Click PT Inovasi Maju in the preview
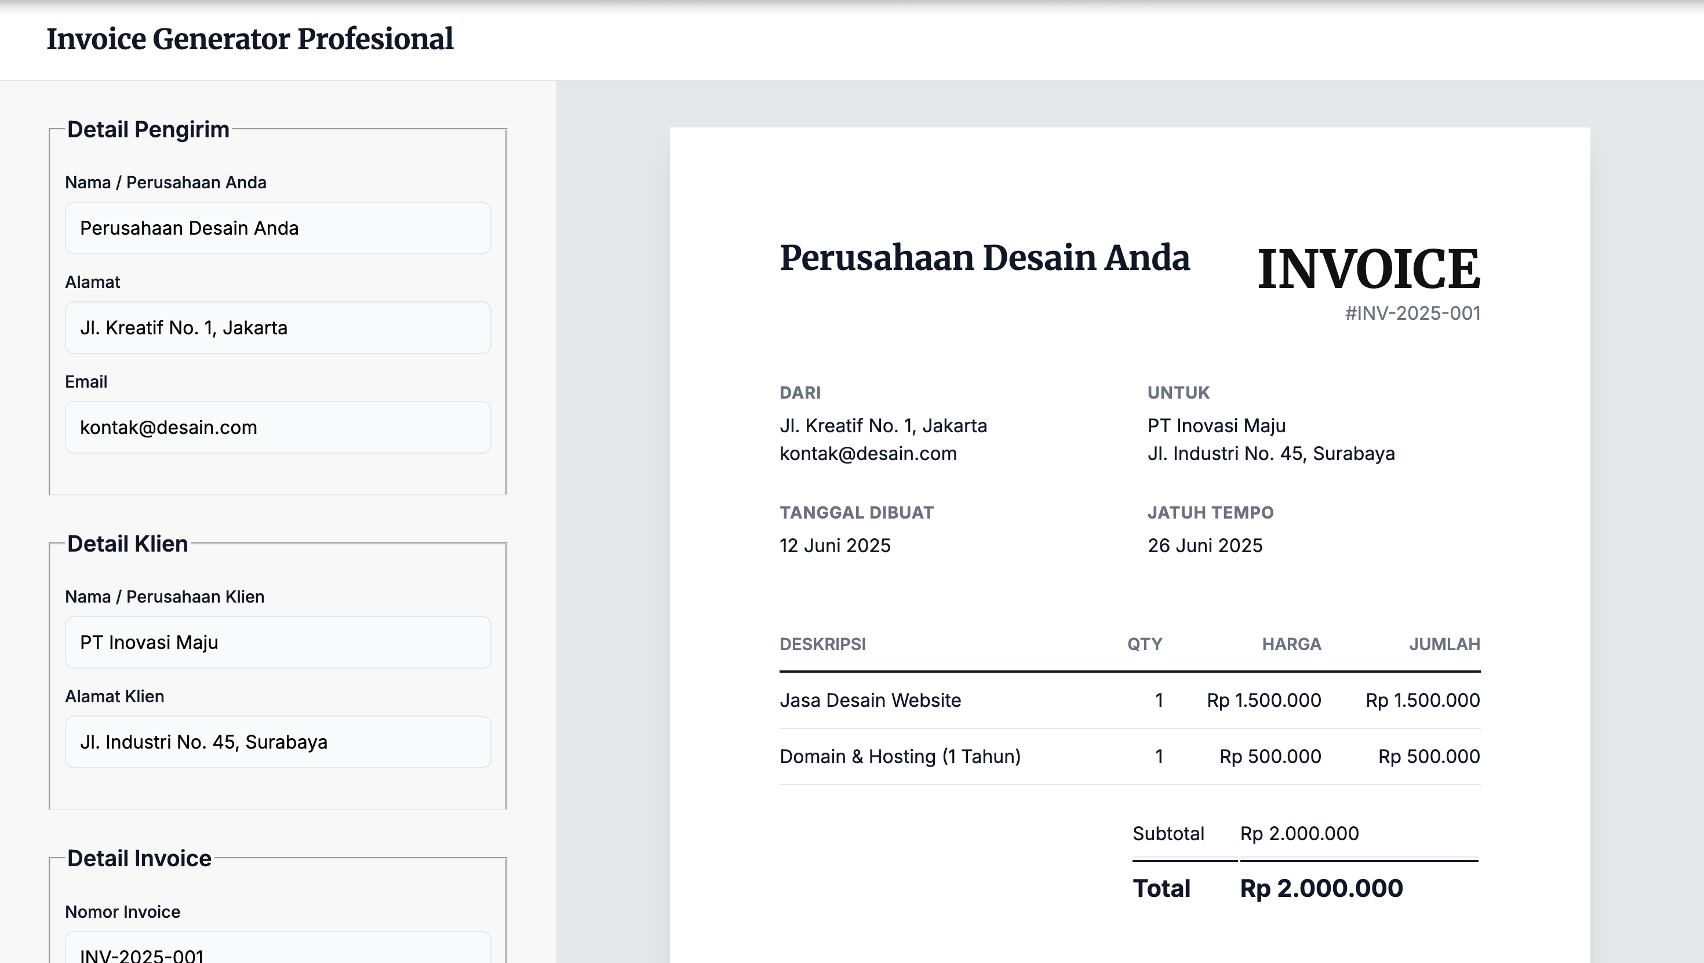 [1217, 426]
